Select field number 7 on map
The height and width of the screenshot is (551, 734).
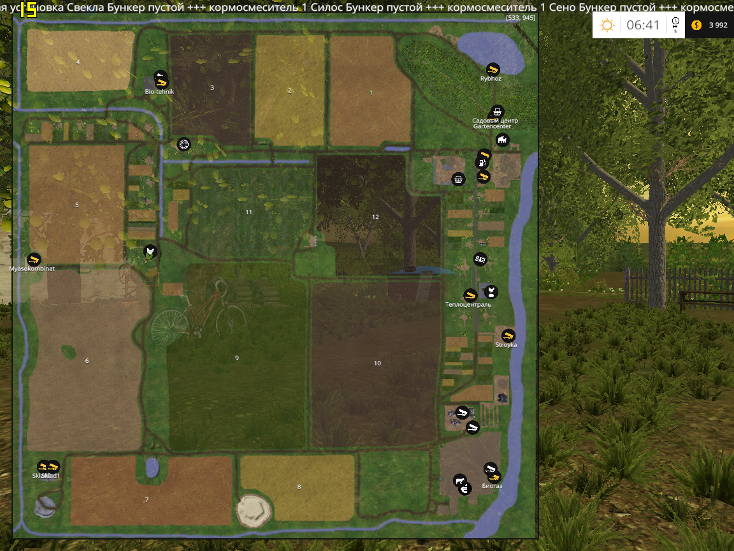tap(147, 500)
